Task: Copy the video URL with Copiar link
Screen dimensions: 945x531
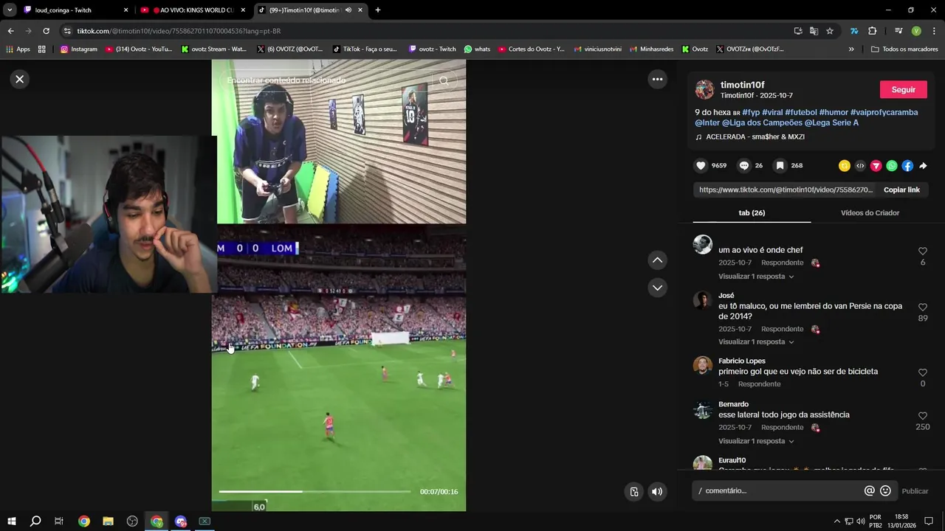Action: 901,190
